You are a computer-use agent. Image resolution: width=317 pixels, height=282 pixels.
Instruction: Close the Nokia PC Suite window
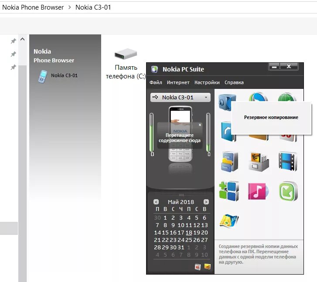pos(289,67)
